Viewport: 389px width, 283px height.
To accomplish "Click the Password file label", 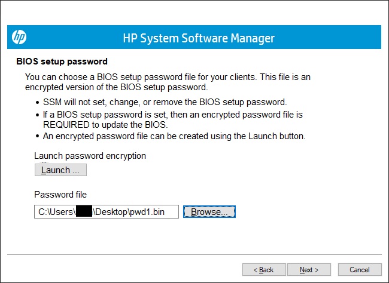I will pyautogui.click(x=60, y=195).
